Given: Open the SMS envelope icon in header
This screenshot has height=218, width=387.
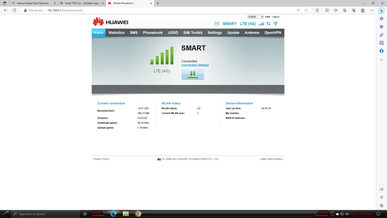Looking at the screenshot, I should coord(217,24).
